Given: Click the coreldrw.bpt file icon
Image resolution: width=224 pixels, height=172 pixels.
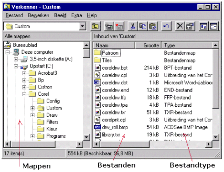Looking at the screenshot, I should click(x=97, y=68).
